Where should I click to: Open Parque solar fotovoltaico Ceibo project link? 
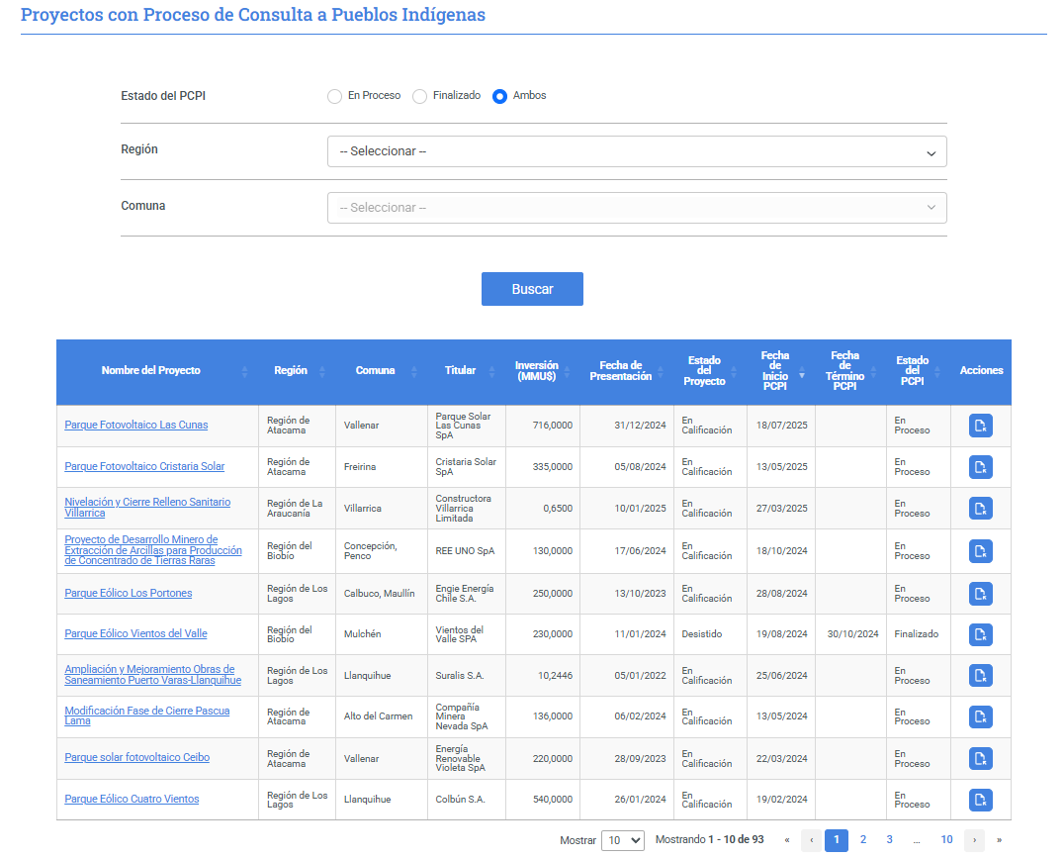click(x=136, y=758)
